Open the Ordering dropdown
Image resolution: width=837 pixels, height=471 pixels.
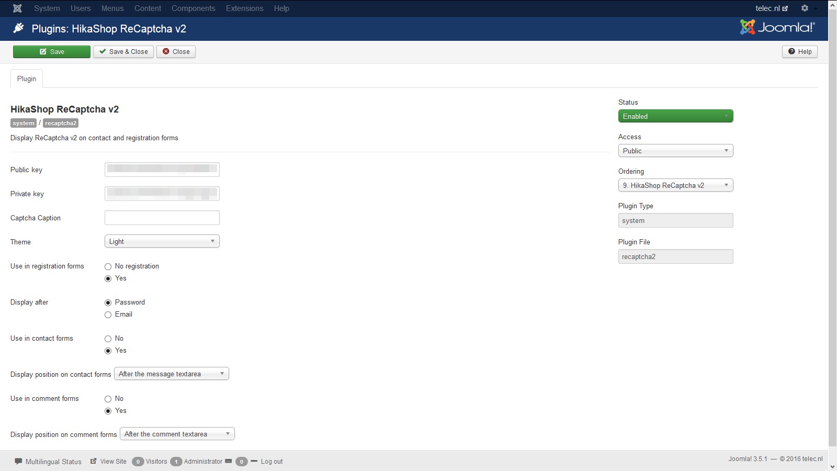pos(676,185)
